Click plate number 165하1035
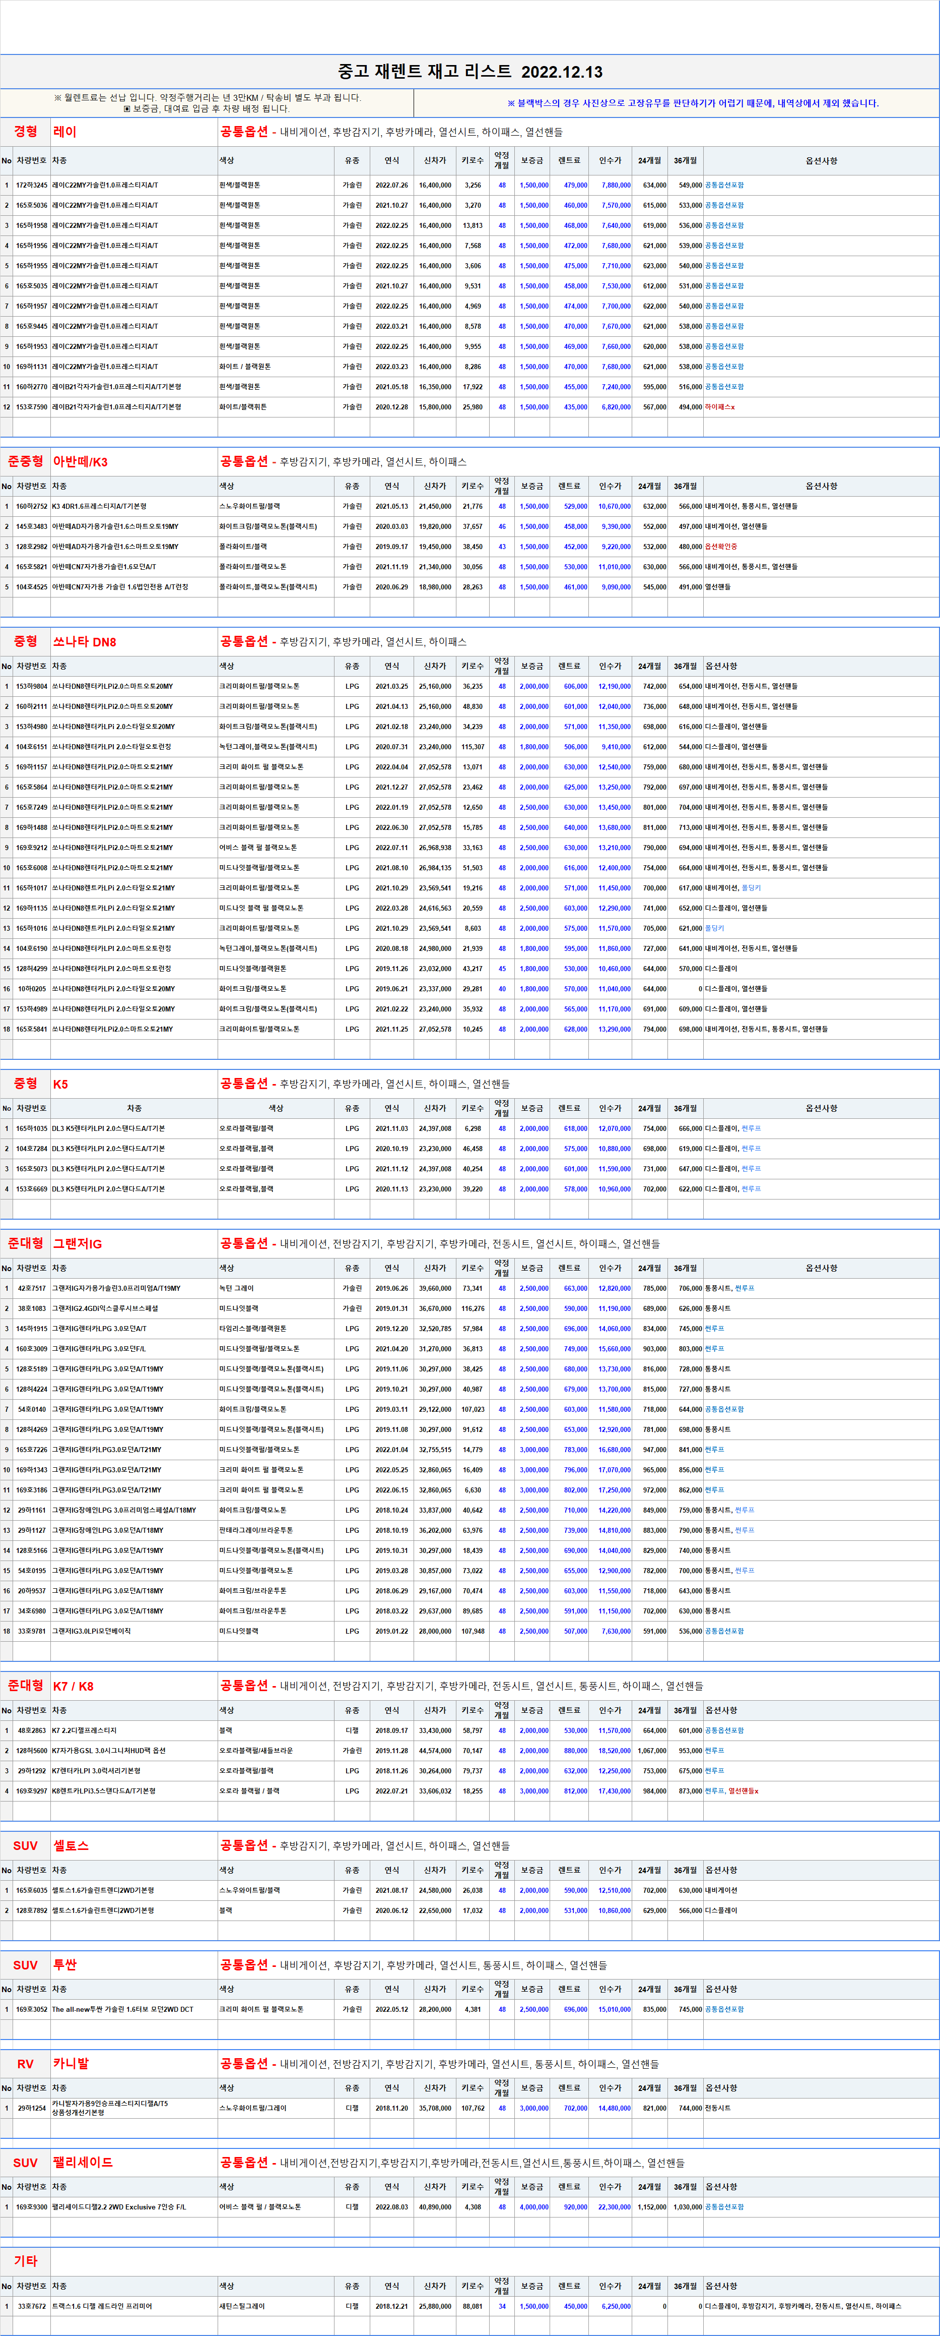 [x=32, y=1128]
